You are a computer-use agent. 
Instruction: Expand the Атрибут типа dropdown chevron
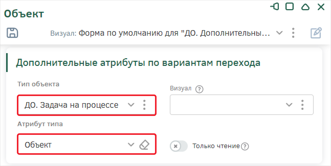pos(131,145)
